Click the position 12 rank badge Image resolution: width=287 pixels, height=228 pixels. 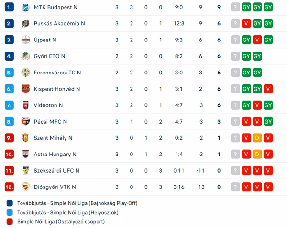pyautogui.click(x=9, y=187)
